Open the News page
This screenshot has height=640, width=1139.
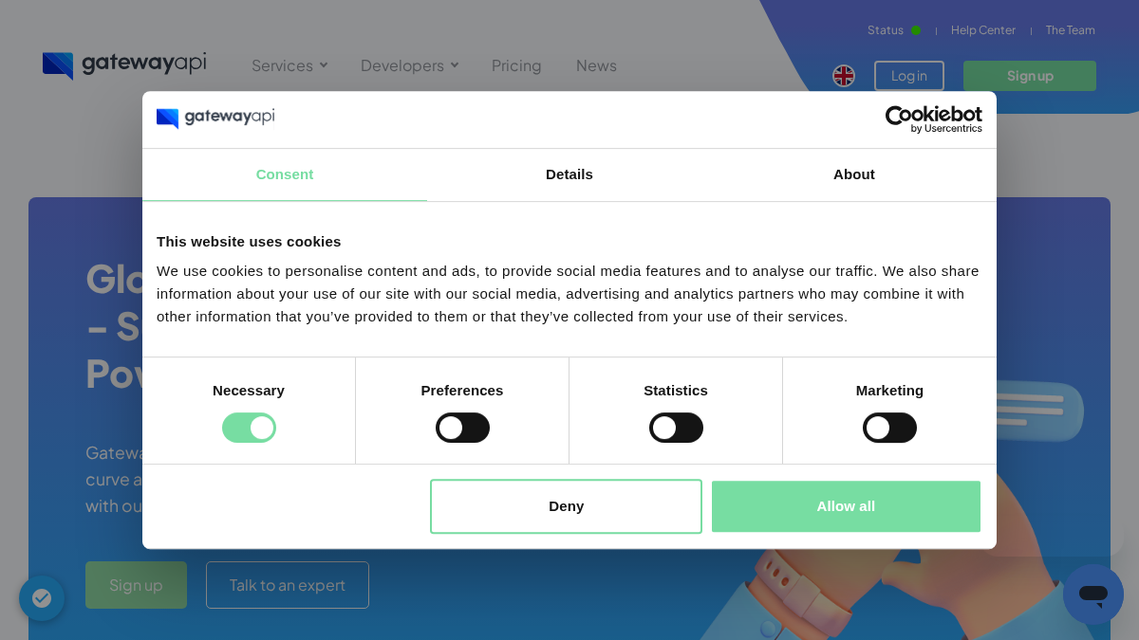[x=596, y=65]
